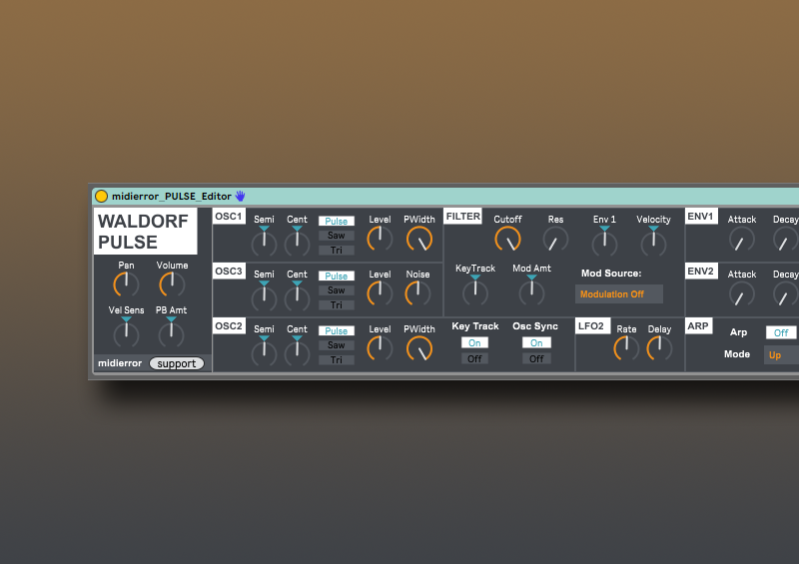Select Tri waveform for OSC2
799x564 pixels.
[337, 359]
